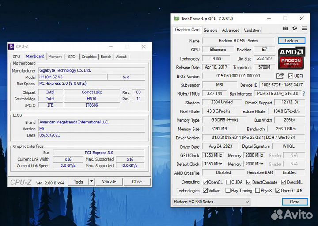Click the H410M S2 V3 model text
The image size is (318, 226).
point(51,77)
